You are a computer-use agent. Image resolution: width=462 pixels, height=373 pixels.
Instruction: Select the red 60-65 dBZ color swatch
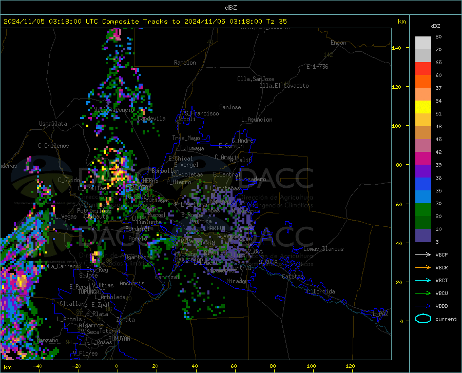click(423, 69)
